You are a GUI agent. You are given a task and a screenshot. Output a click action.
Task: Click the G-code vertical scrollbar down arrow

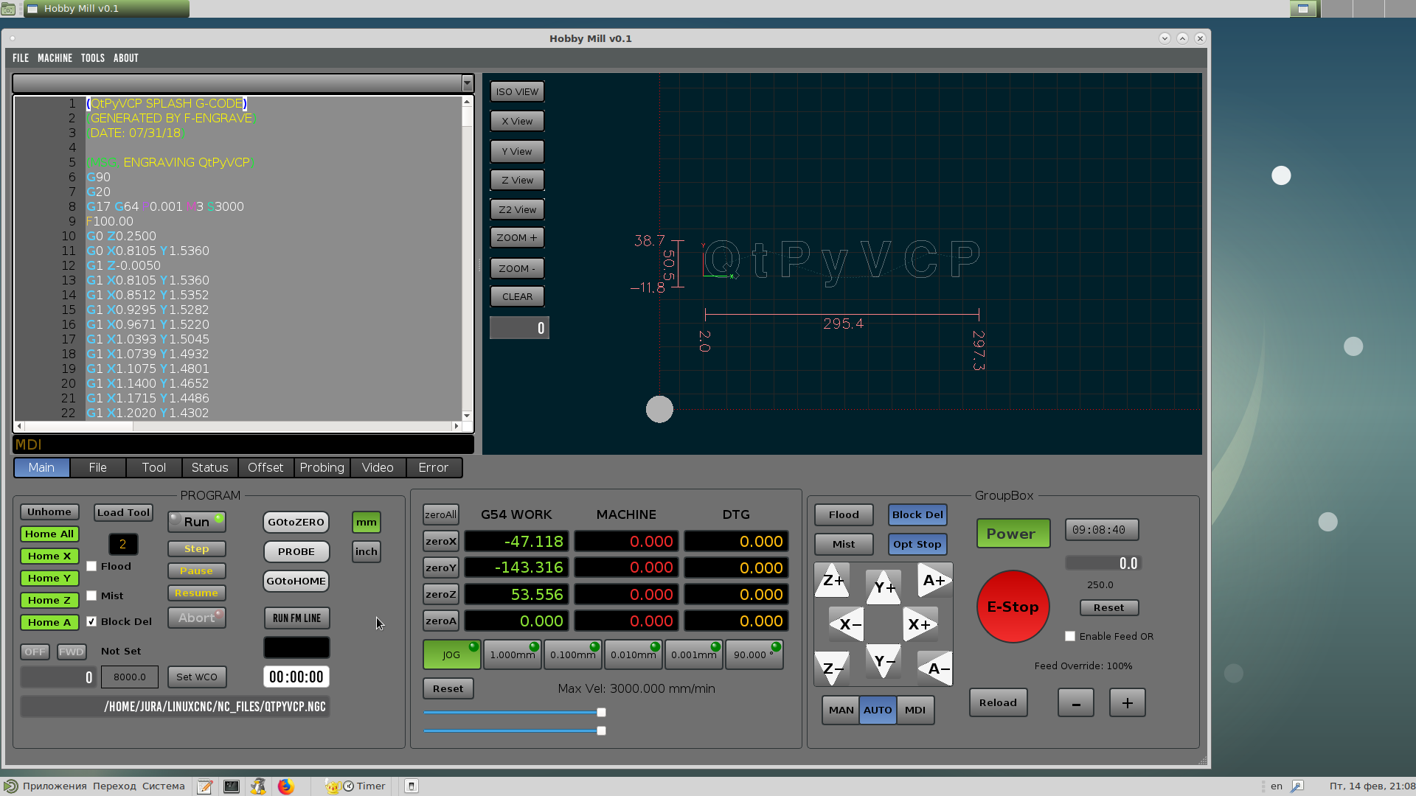467,416
